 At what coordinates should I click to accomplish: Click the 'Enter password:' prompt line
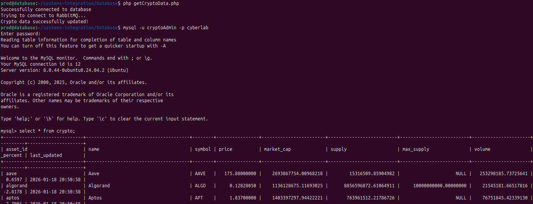tap(21, 34)
